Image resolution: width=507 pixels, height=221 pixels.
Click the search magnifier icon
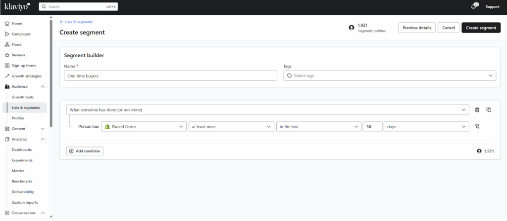[44, 7]
